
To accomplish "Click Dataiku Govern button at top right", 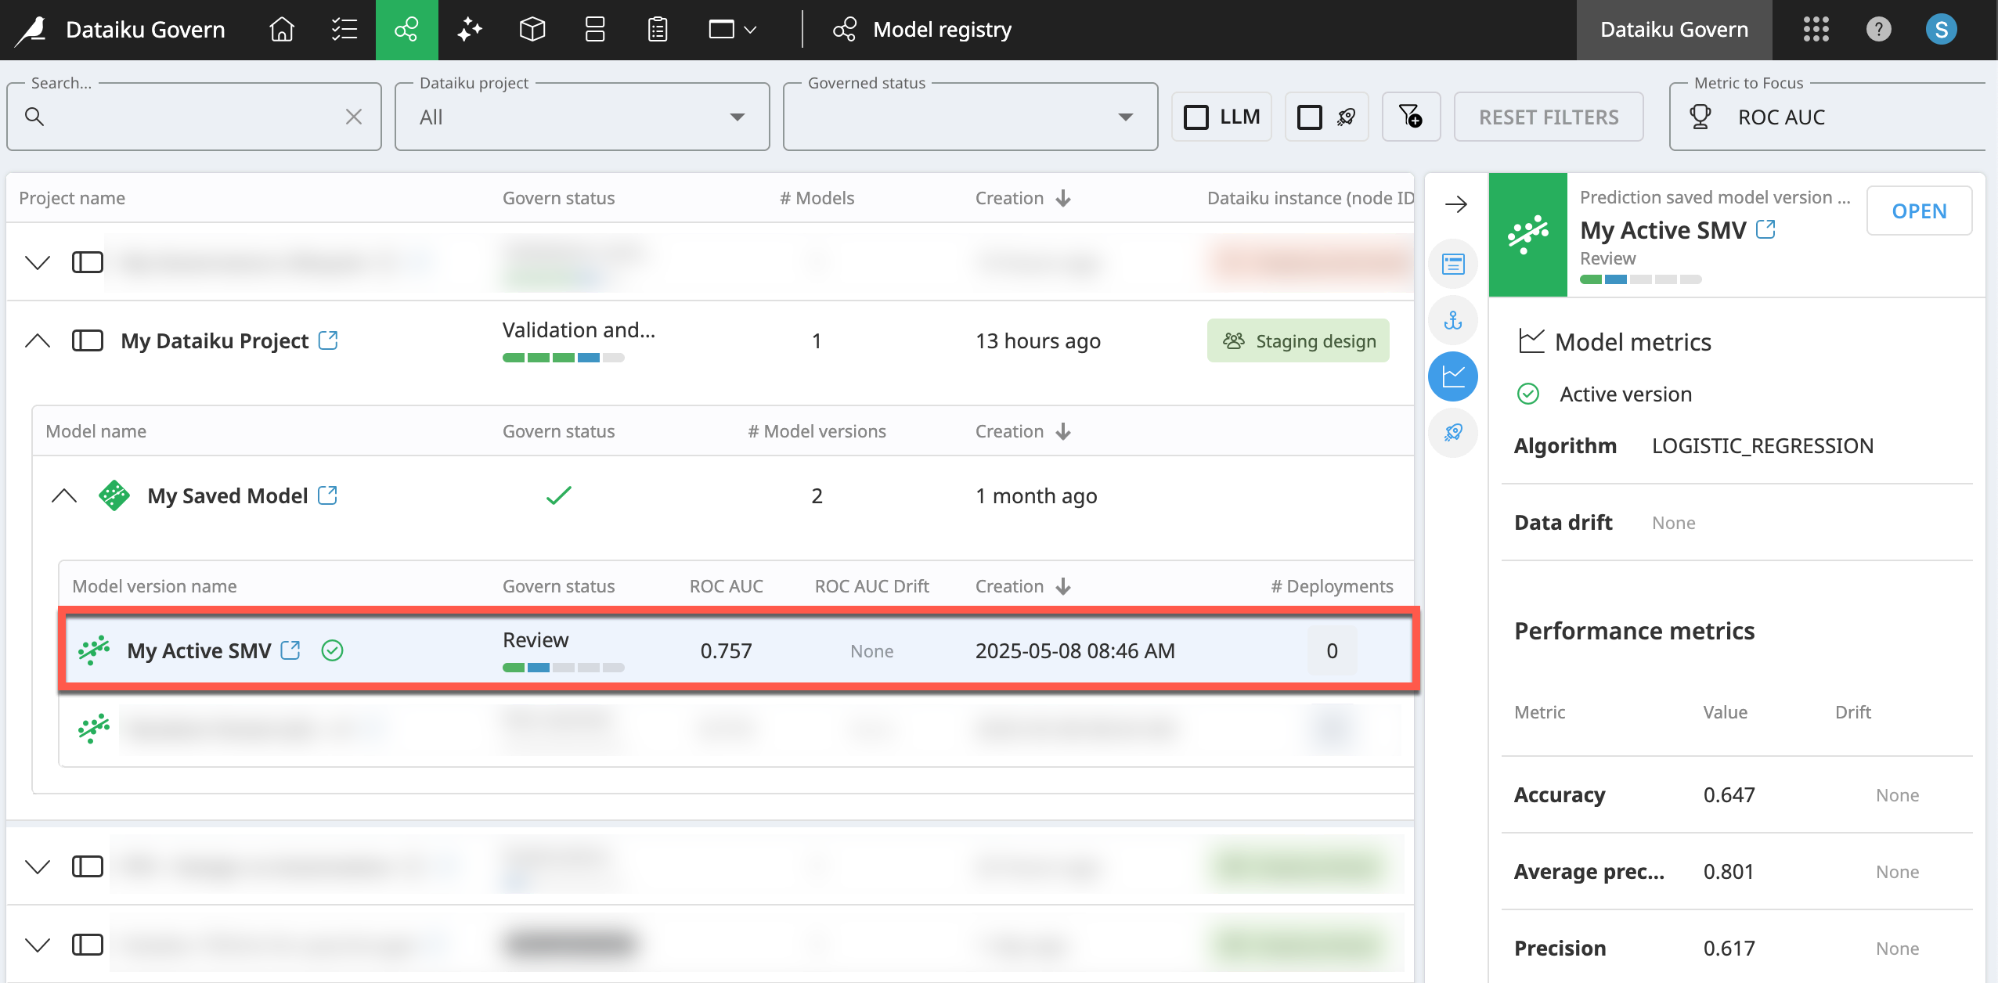I will (1674, 30).
